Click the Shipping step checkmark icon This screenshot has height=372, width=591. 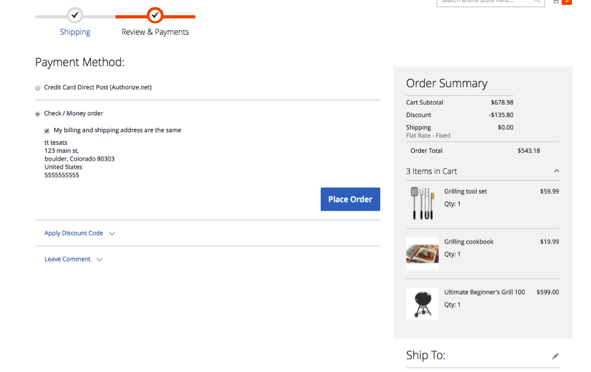(75, 16)
